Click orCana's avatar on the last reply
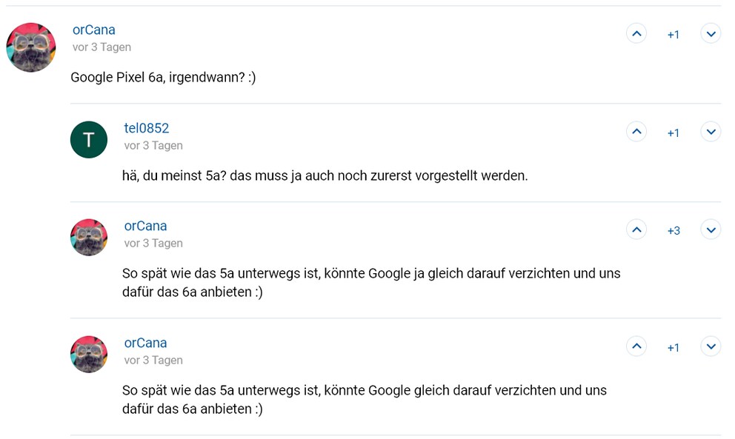735x439 pixels. click(89, 354)
